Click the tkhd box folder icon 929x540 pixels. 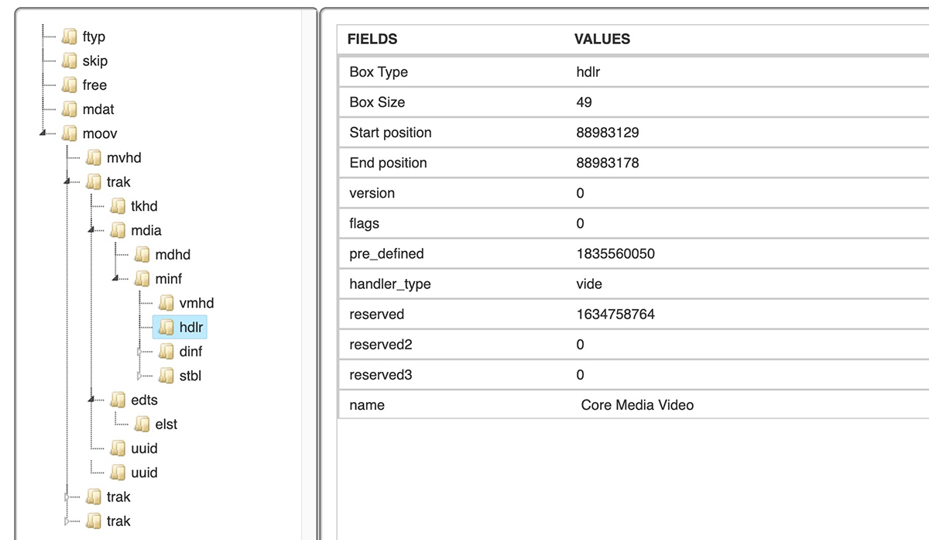pyautogui.click(x=118, y=206)
